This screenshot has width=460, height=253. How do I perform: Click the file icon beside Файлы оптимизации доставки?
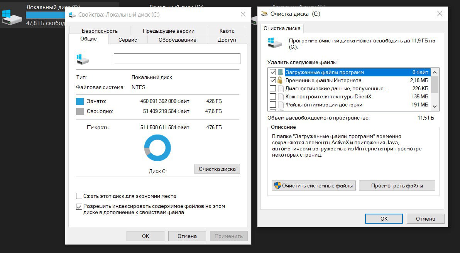coord(280,105)
